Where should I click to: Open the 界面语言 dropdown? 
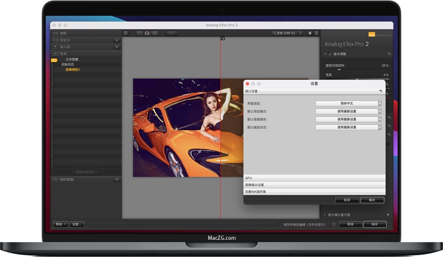[x=349, y=104]
